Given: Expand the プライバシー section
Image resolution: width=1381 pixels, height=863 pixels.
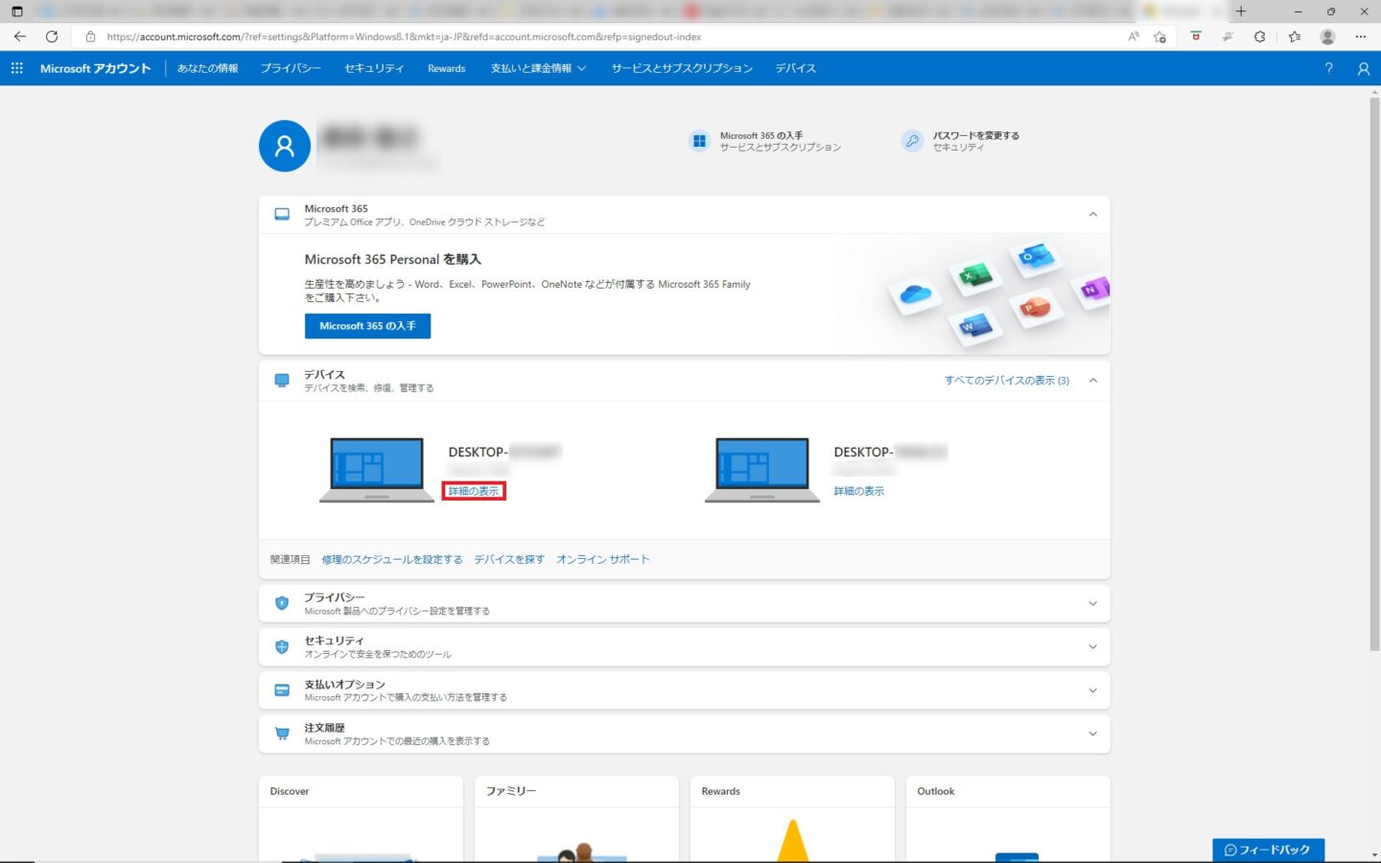Looking at the screenshot, I should 1092,604.
